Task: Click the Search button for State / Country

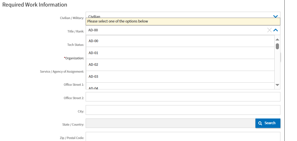Action: [268, 123]
